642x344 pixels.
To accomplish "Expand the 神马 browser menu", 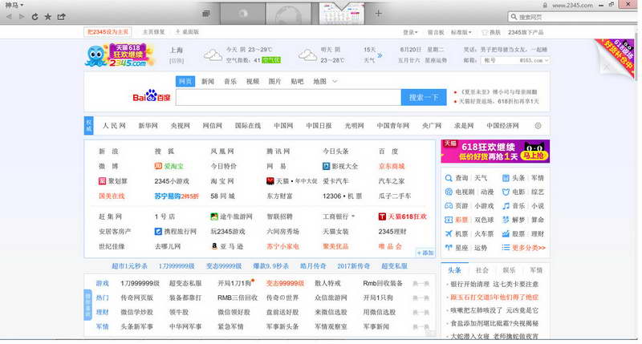I will coord(14,5).
